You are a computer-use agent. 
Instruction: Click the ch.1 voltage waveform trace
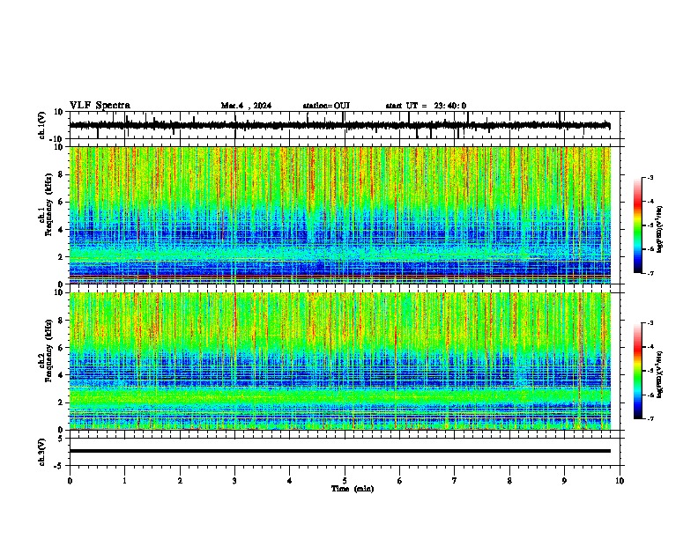[339, 125]
